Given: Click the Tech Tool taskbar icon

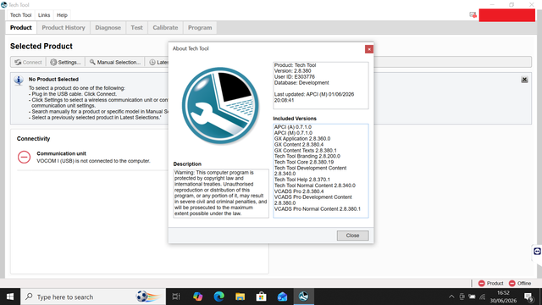Looking at the screenshot, I should pos(303,297).
